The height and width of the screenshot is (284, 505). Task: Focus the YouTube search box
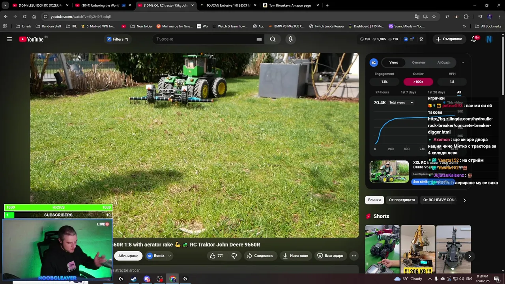205,39
